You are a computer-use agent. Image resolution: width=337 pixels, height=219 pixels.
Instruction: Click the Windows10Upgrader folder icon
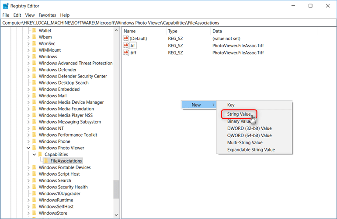coord(34,193)
